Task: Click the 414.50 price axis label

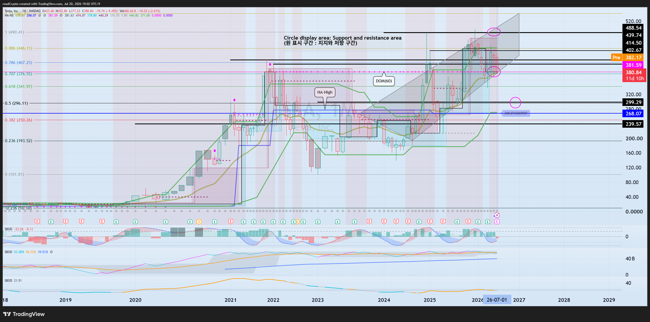Action: pos(633,43)
